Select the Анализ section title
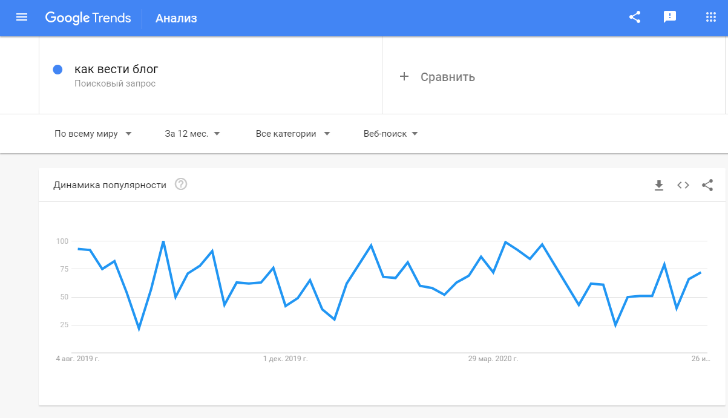This screenshot has width=728, height=418. [176, 18]
